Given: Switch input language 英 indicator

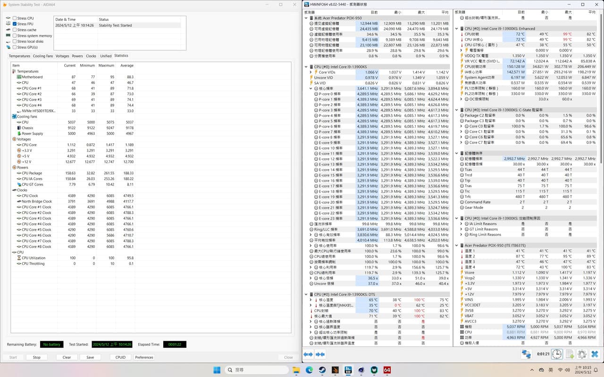Looking at the screenshot, I should [550, 370].
